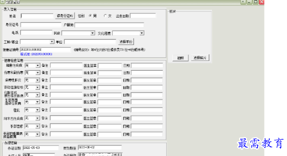Open the 霍乱 result dropdown
Screen dimensions: 287x156
(37, 110)
